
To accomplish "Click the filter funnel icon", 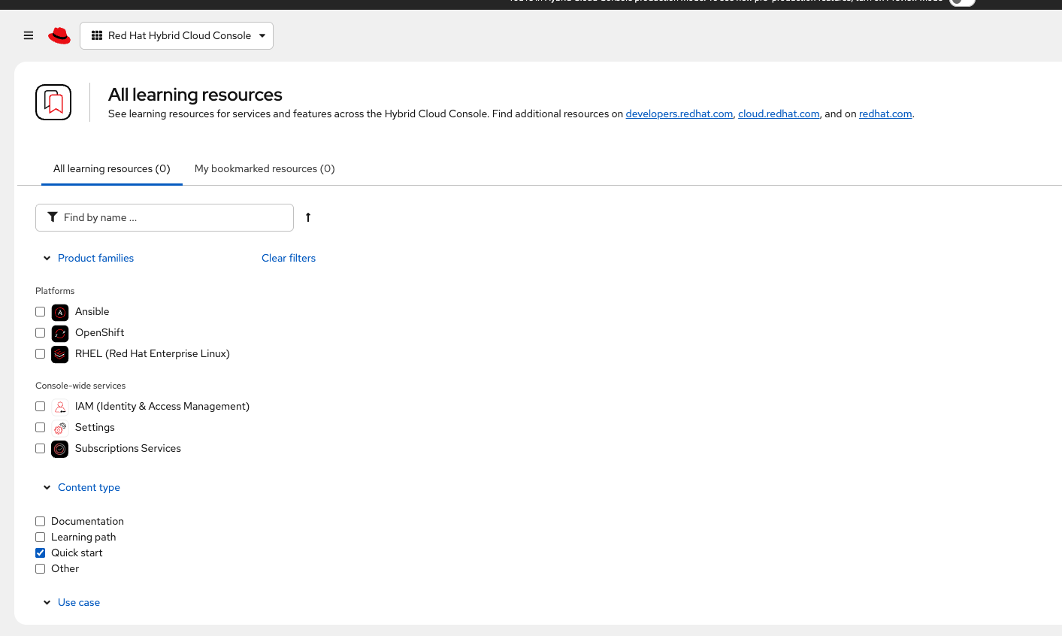I will click(x=53, y=217).
